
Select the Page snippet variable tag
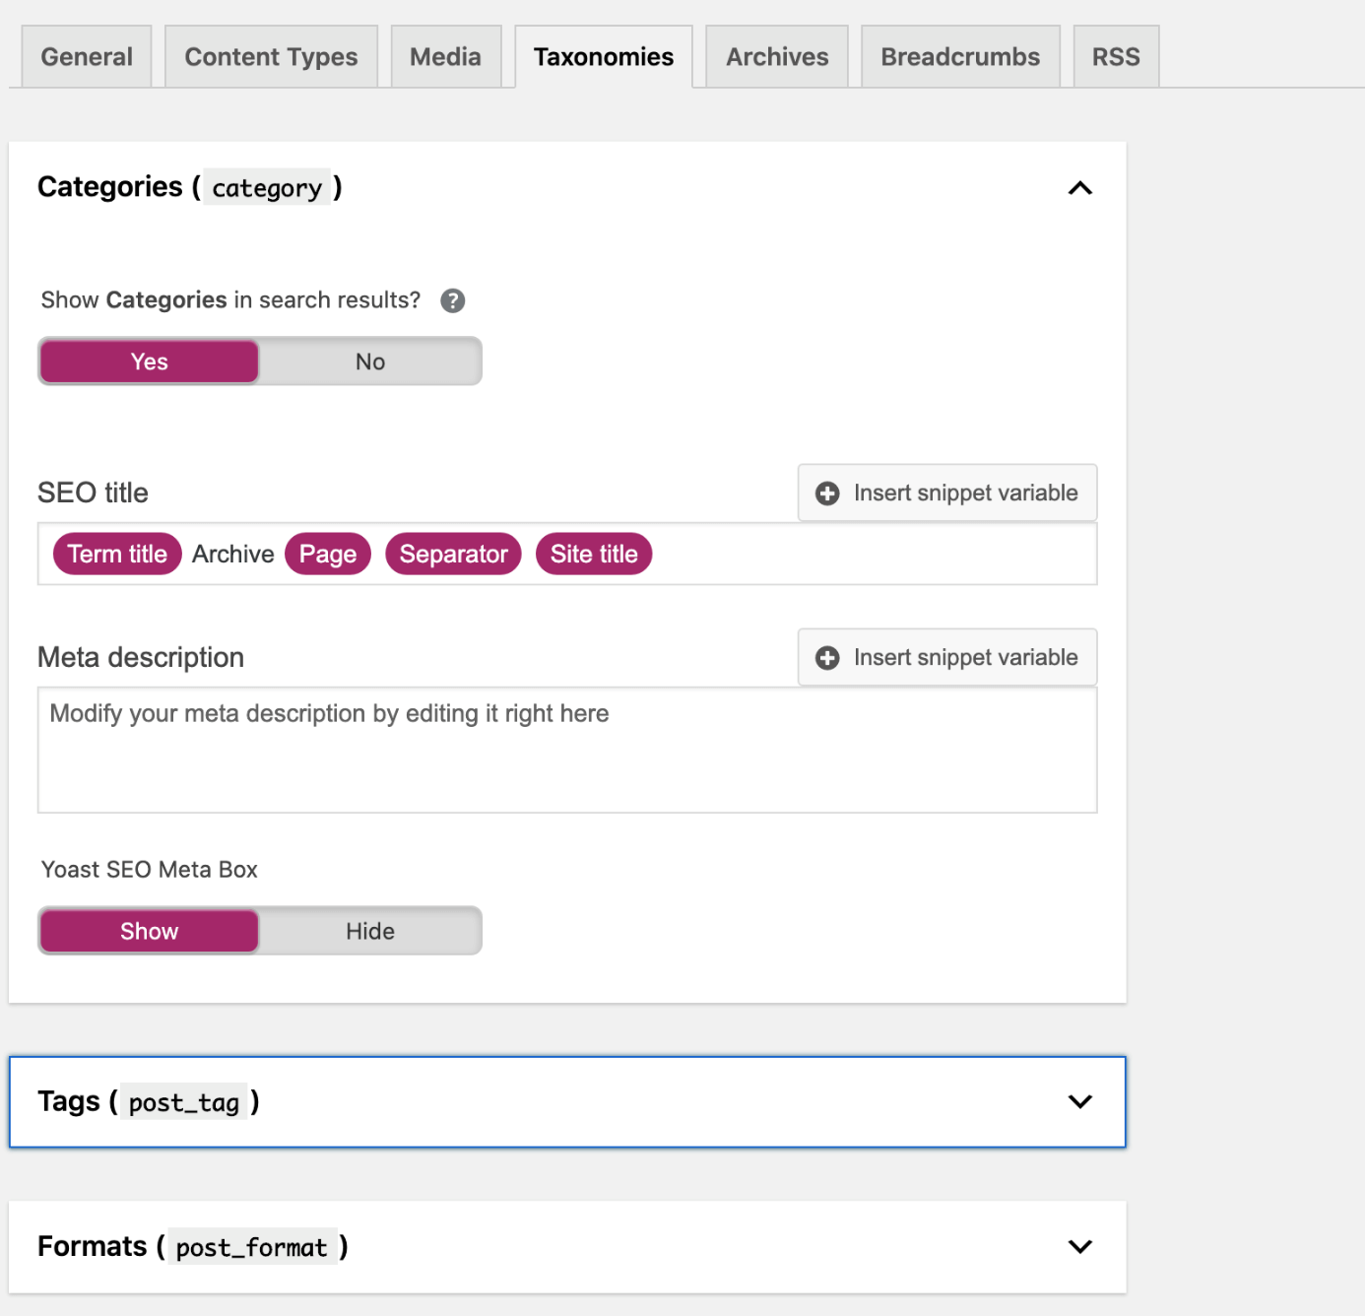(x=327, y=555)
